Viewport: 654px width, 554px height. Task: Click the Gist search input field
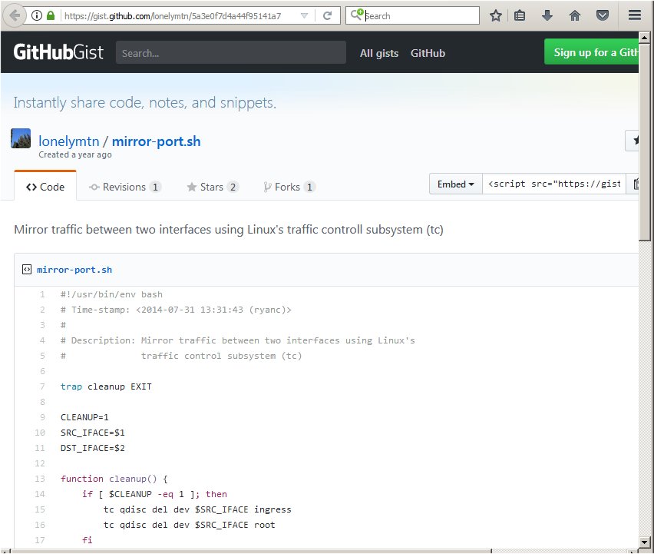point(230,53)
